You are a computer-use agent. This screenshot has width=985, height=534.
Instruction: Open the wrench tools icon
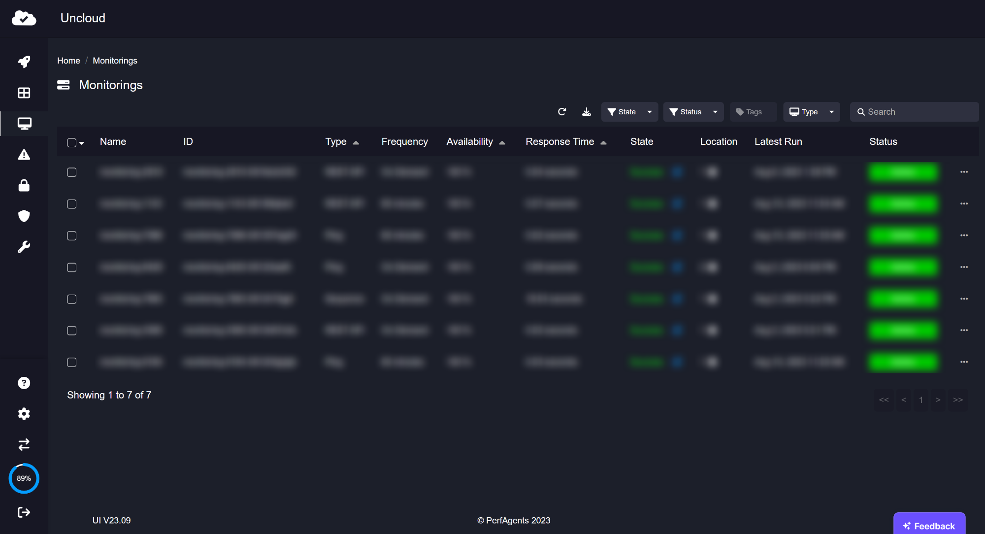[24, 247]
